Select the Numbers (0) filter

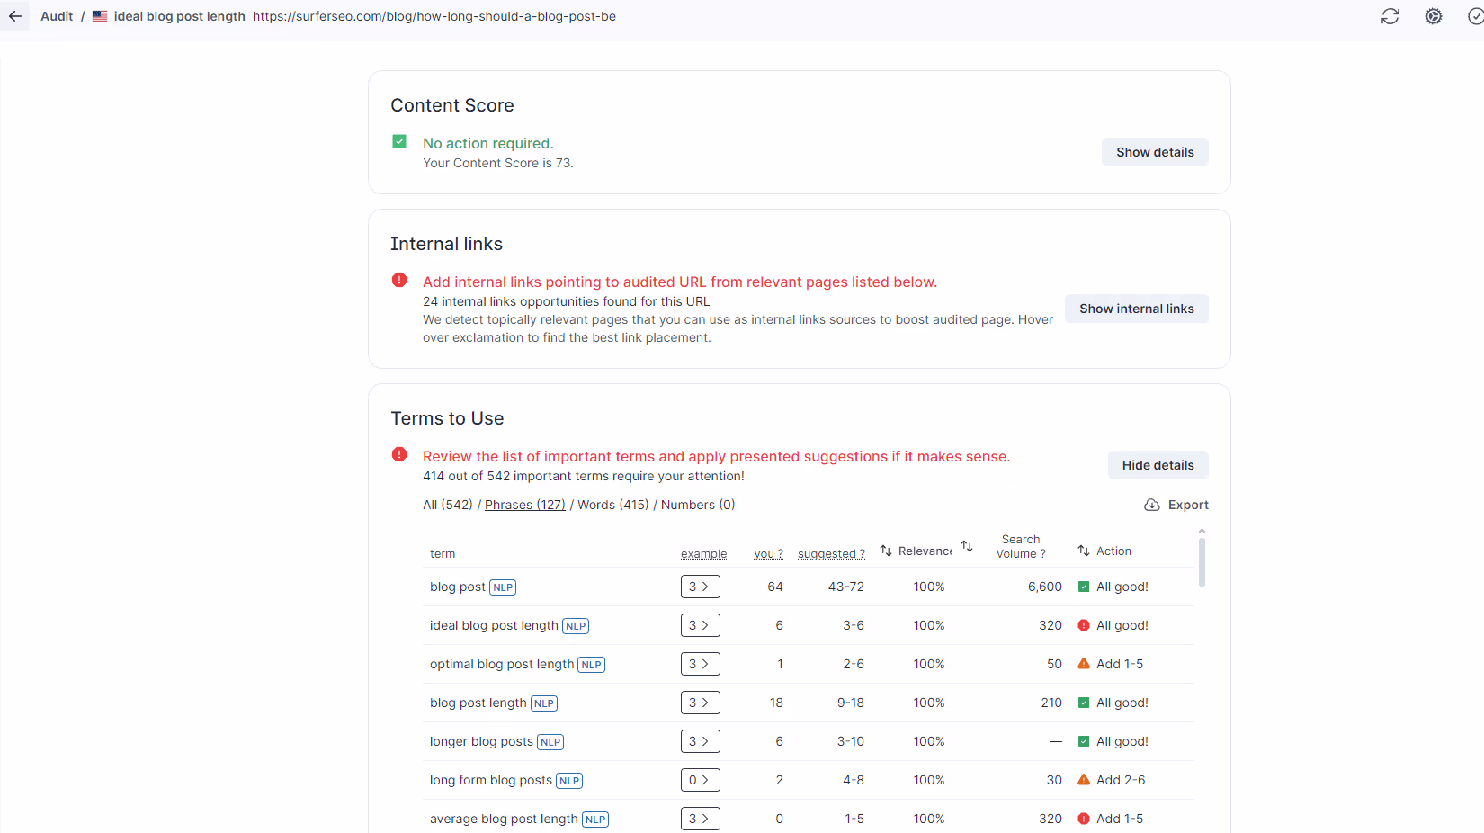click(x=698, y=505)
